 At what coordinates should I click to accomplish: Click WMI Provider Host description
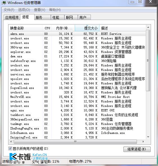(115, 97)
